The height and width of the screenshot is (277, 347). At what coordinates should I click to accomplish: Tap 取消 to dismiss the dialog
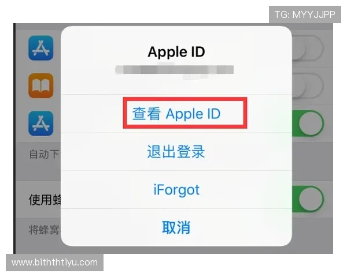(x=176, y=227)
